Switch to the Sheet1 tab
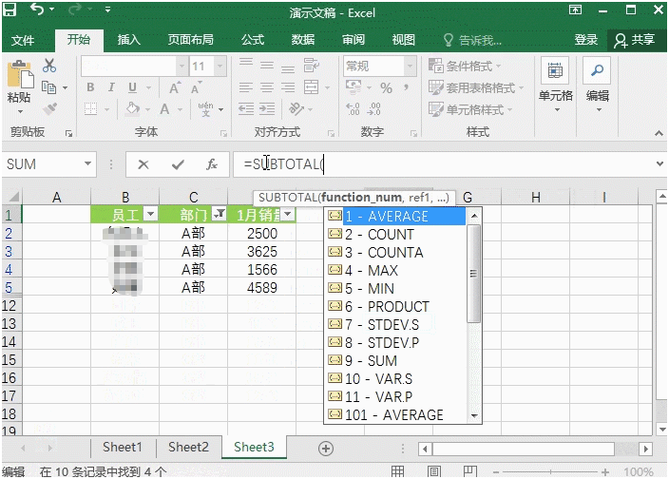This screenshot has width=669, height=479. coord(122,447)
